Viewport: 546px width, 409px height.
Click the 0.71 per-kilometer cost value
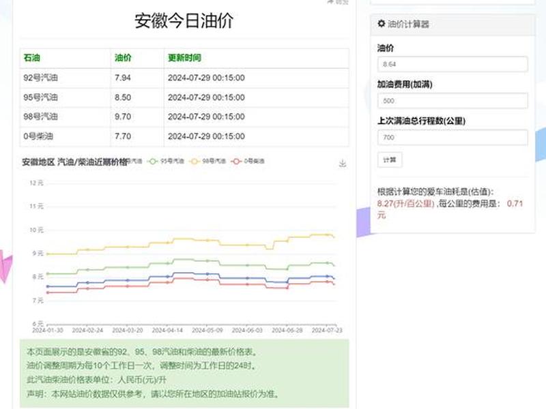(515, 203)
